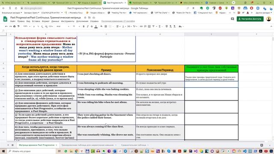Click the Windows taskbar search box
Screen dimensions: 274x154
click(31, 151)
